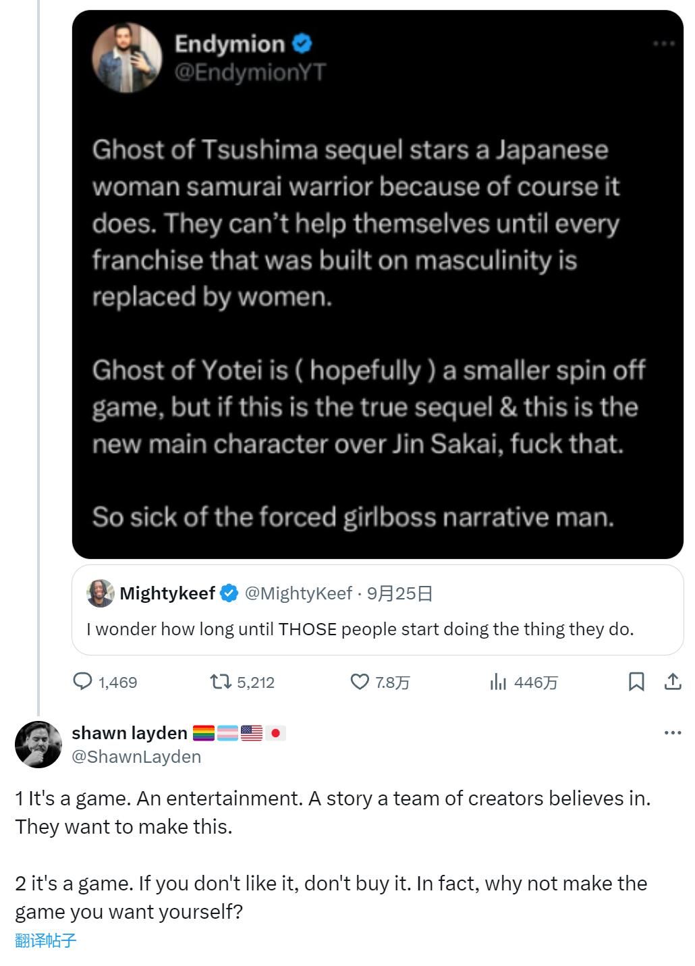This screenshot has height=966, width=695.
Task: Open the @MightyKeef handle
Action: coord(298,593)
